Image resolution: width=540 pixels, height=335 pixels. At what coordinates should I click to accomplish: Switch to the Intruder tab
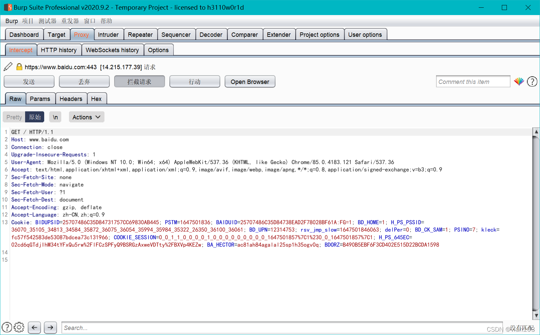[108, 34]
